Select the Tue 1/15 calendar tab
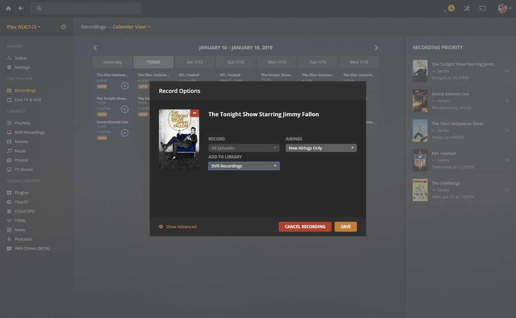Screen dimensions: 516x318 318,62
